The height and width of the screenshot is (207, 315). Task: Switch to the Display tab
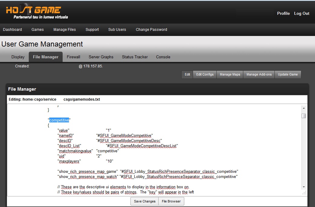pyautogui.click(x=18, y=57)
